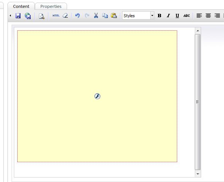Click the Save floppy disk icon

point(18,16)
